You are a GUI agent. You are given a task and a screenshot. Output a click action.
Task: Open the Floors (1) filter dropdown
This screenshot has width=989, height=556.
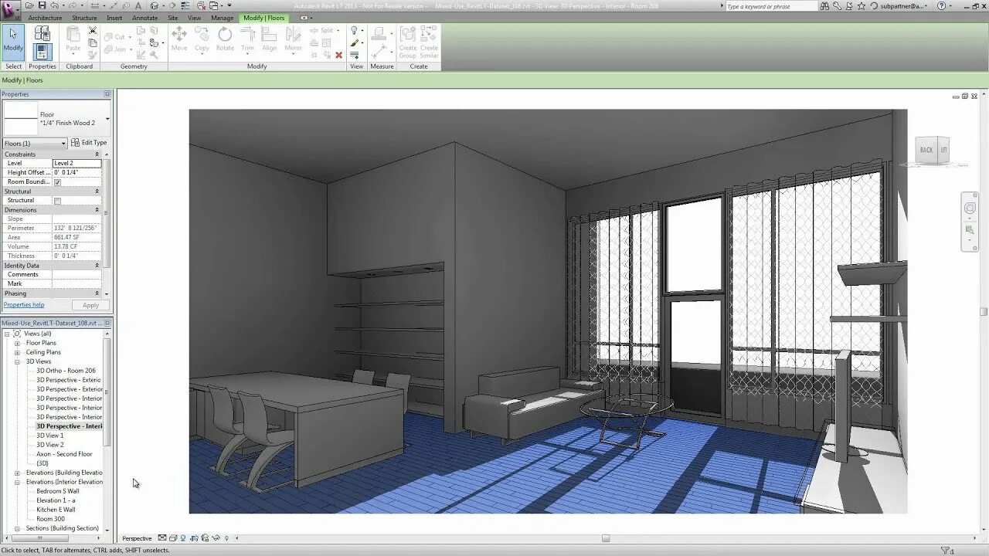[x=35, y=144]
